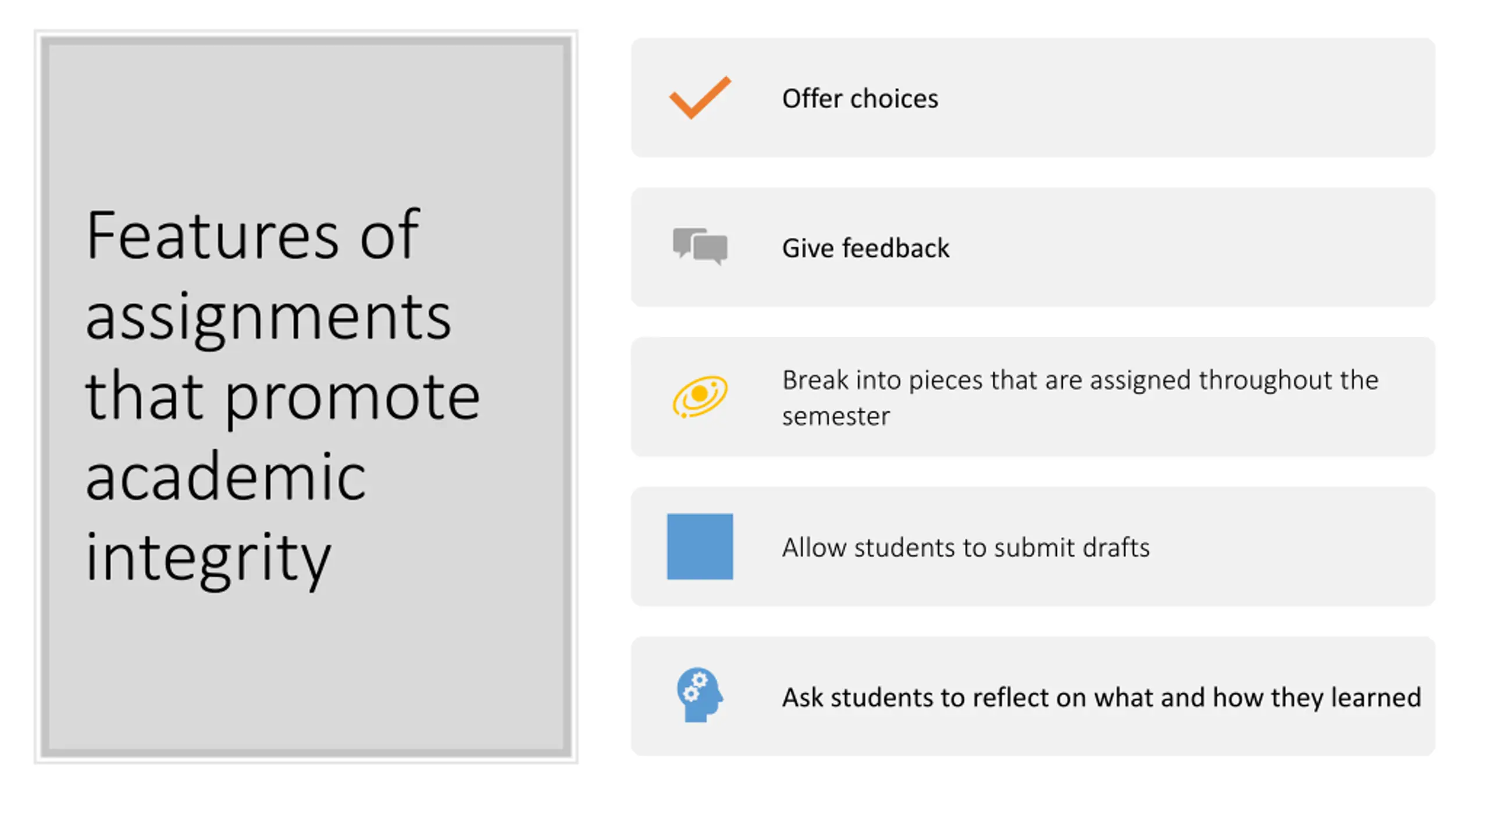Click the blue head with gears icon
The width and height of the screenshot is (1489, 837).
pos(700,695)
